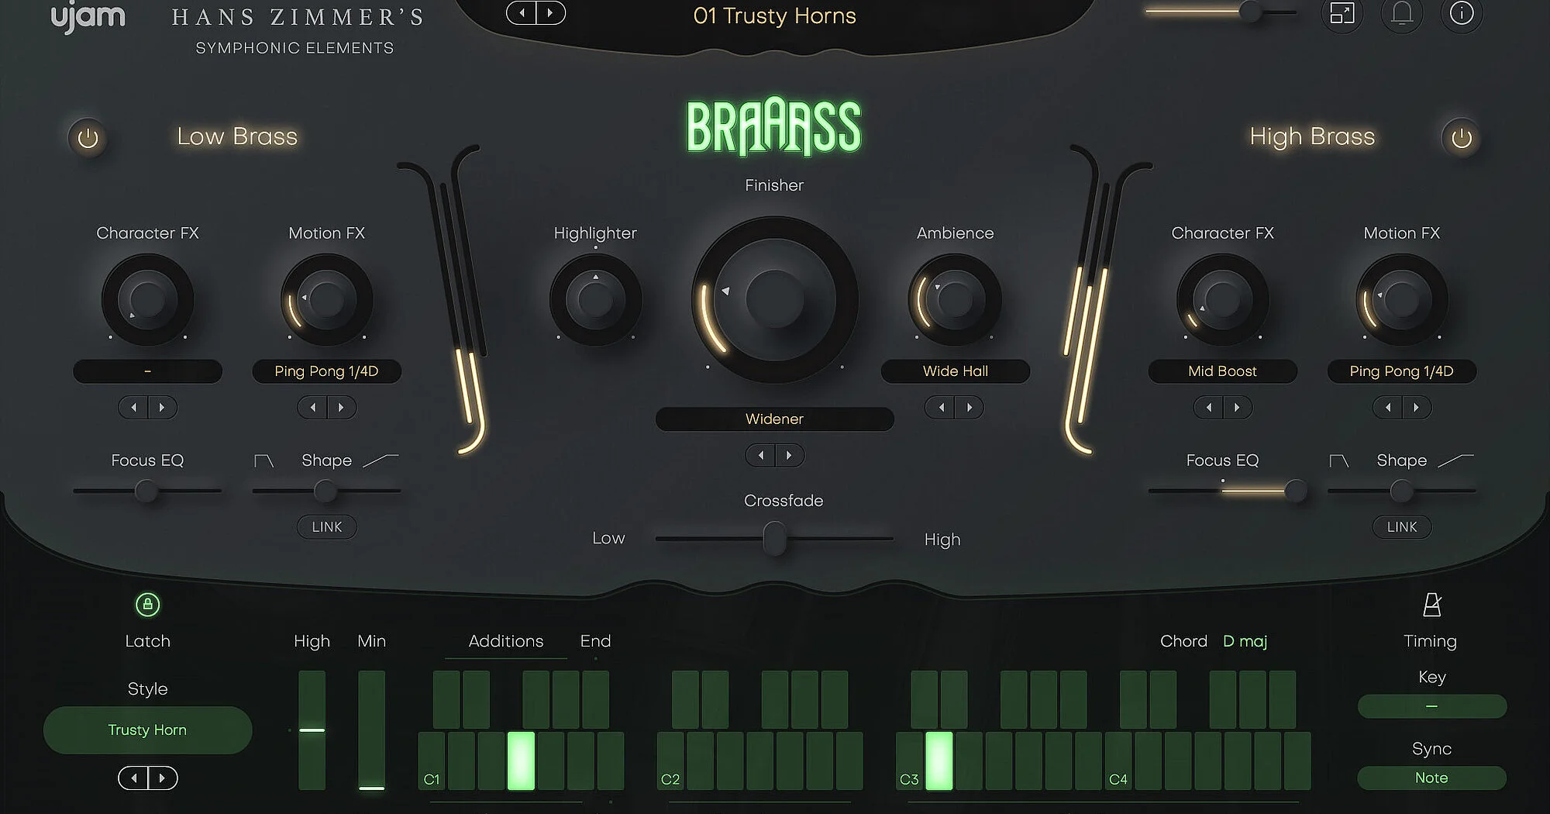Viewport: 1550px width, 814px height.
Task: Open the Wide Hall ambience selector
Action: point(955,371)
